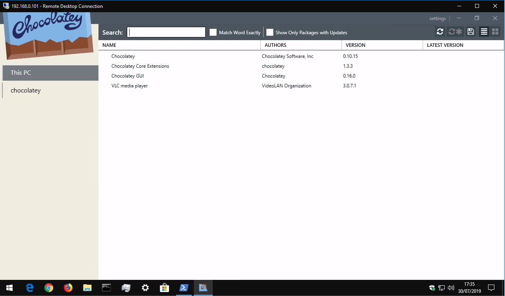This screenshot has width=505, height=296.
Task: Select the Chocolatey GUI package row
Action: pos(301,76)
